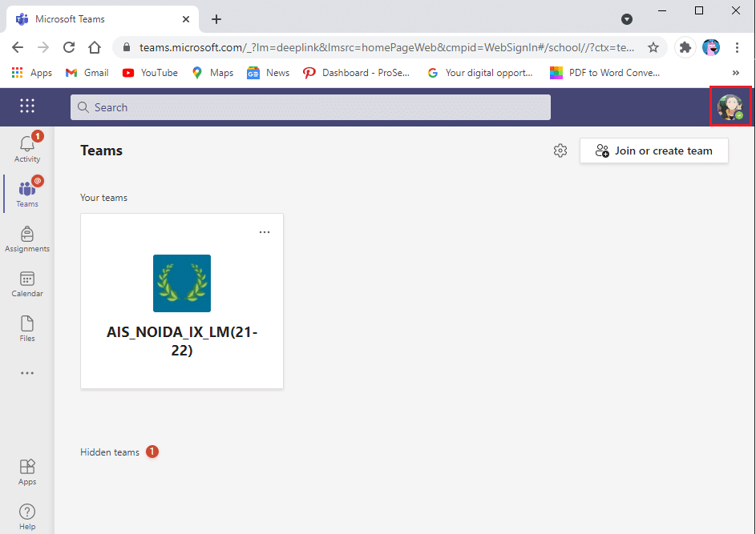Click the Join or create team button
The image size is (756, 534).
(653, 150)
